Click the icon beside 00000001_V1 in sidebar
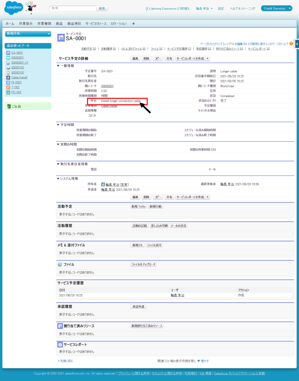The height and width of the screenshot is (381, 299). pyautogui.click(x=8, y=63)
